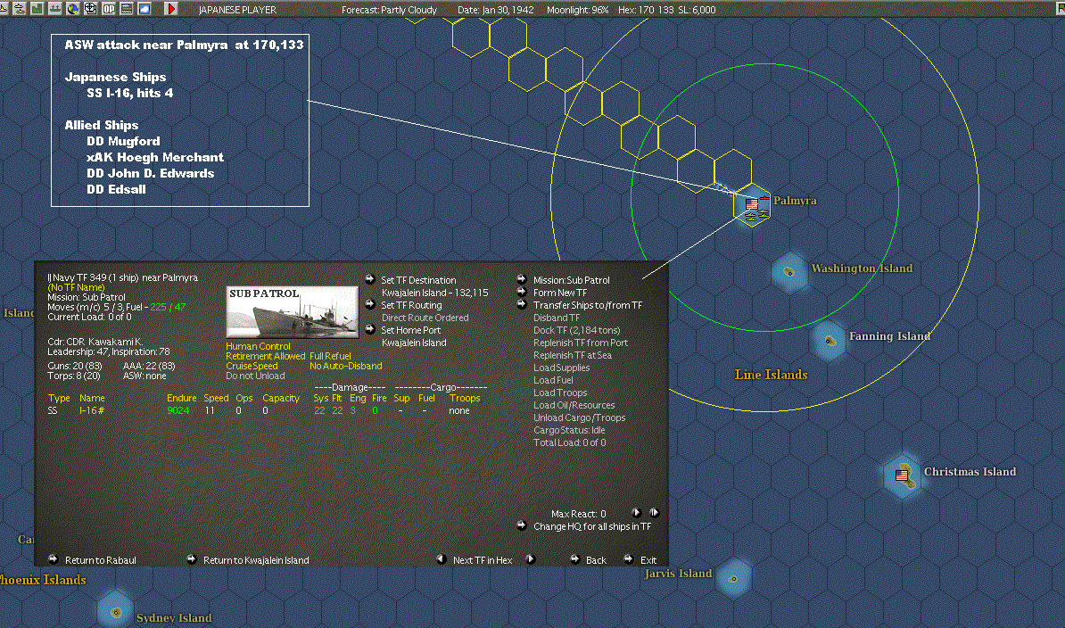Click the Capacity column header
The image size is (1065, 628).
pyautogui.click(x=280, y=398)
